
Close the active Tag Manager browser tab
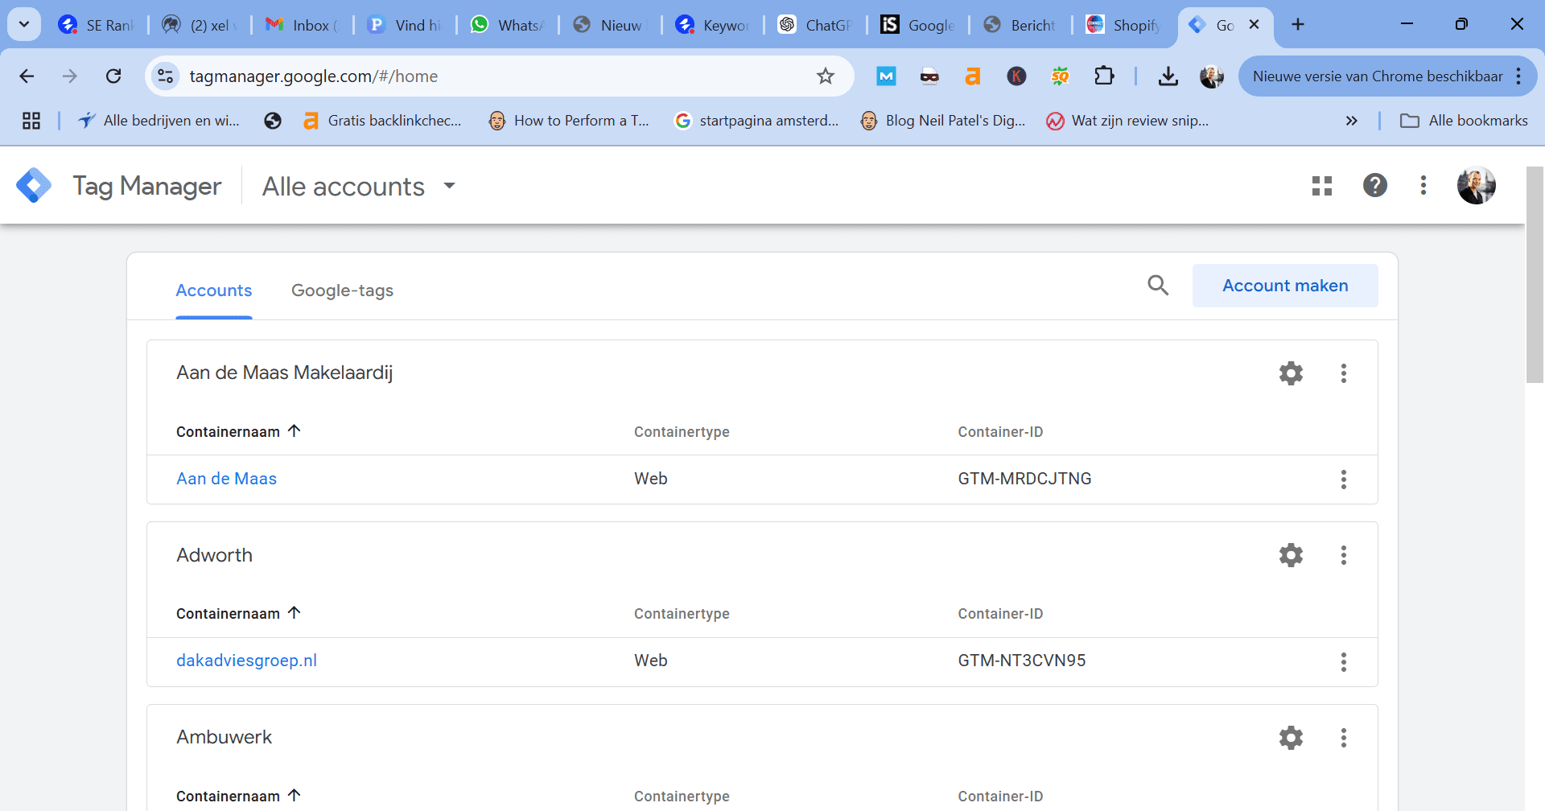1254,25
